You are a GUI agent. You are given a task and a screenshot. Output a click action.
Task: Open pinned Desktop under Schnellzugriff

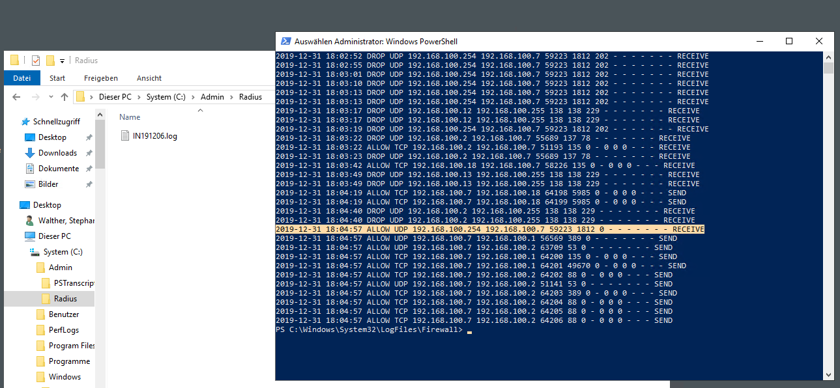coord(52,137)
